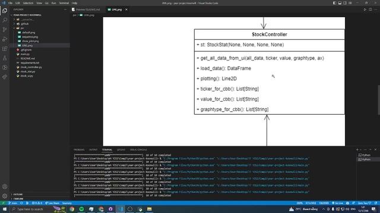Select the Terminal panel tab

pyautogui.click(x=107, y=150)
